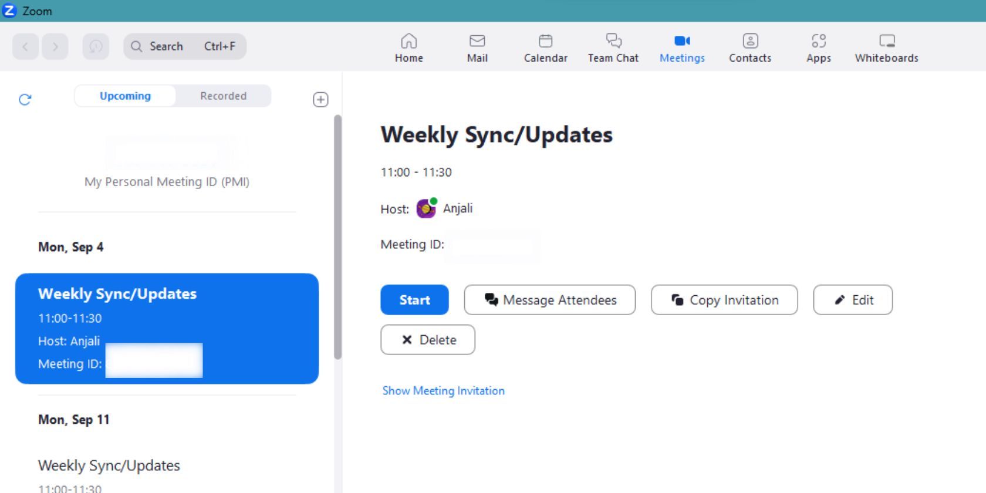This screenshot has height=493, width=986.
Task: Open the Home tab
Action: (x=409, y=48)
